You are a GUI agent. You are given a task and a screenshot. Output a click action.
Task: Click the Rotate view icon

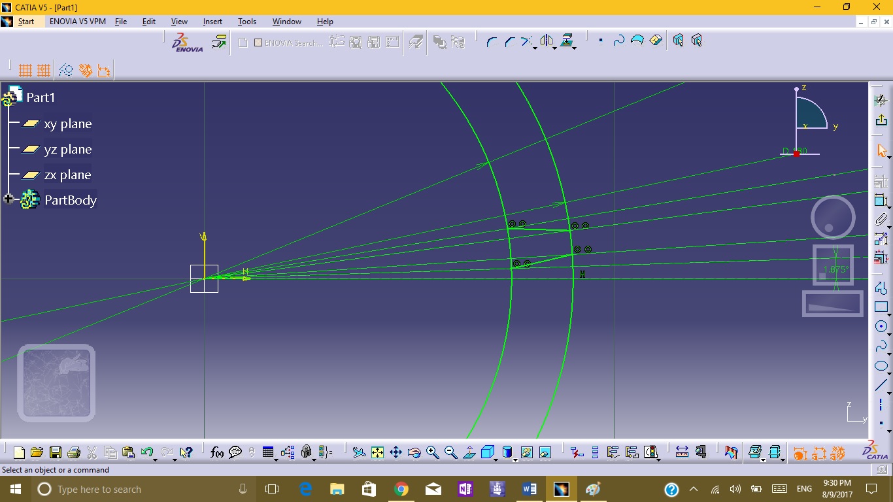click(414, 452)
